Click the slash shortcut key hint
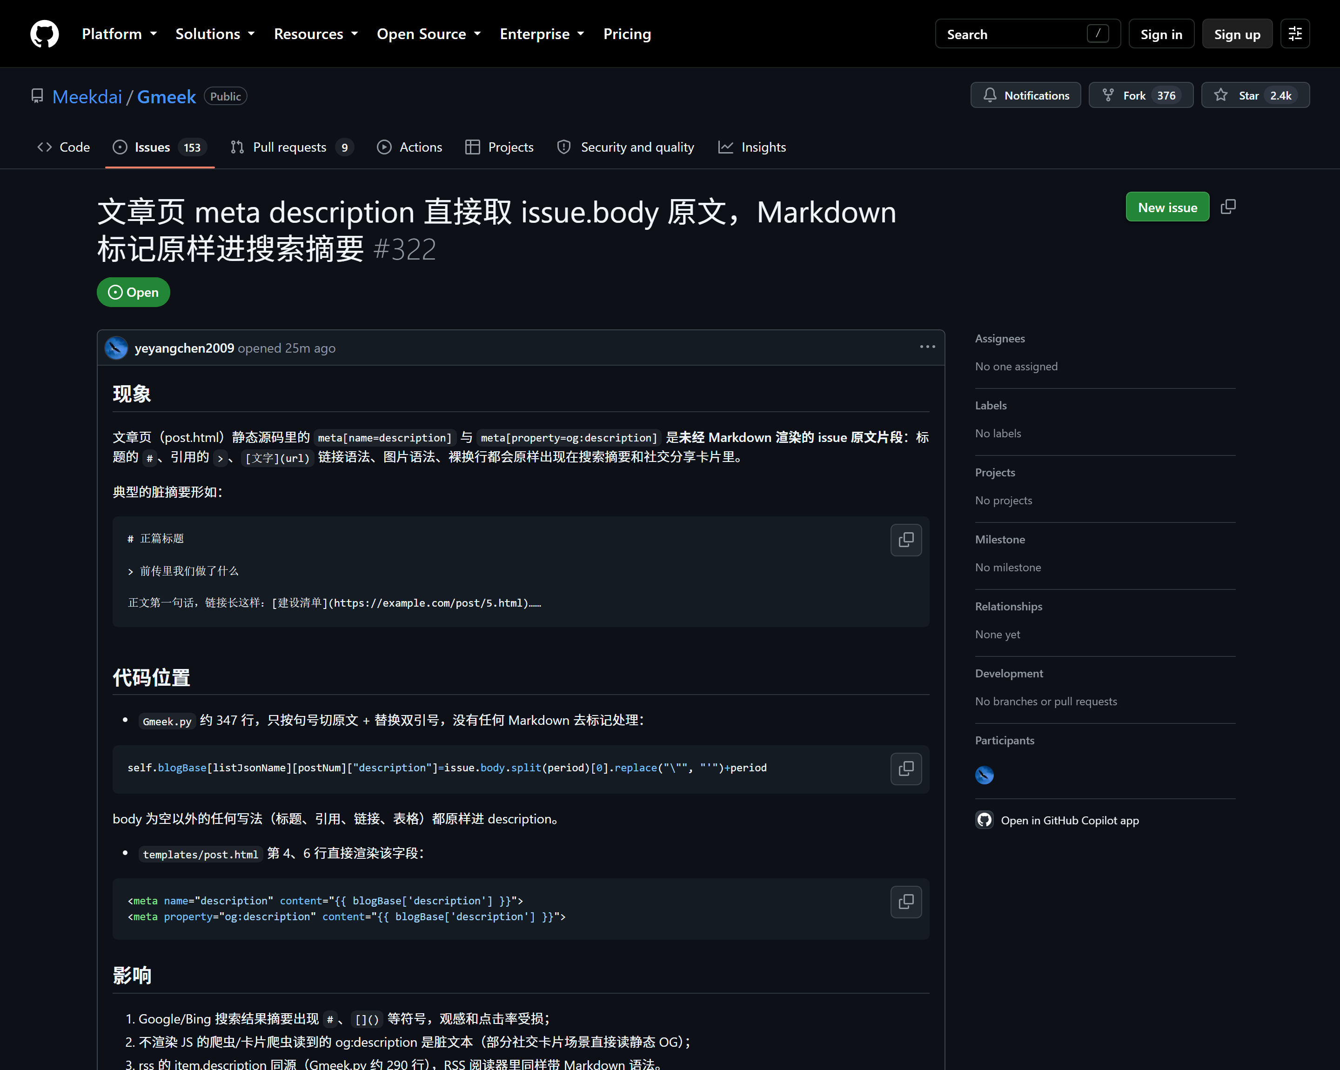 [1098, 33]
